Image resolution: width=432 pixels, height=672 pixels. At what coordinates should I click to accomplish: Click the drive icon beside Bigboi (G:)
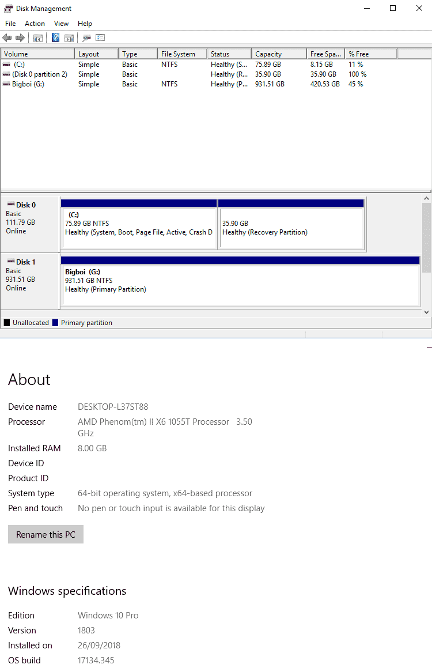coord(6,84)
